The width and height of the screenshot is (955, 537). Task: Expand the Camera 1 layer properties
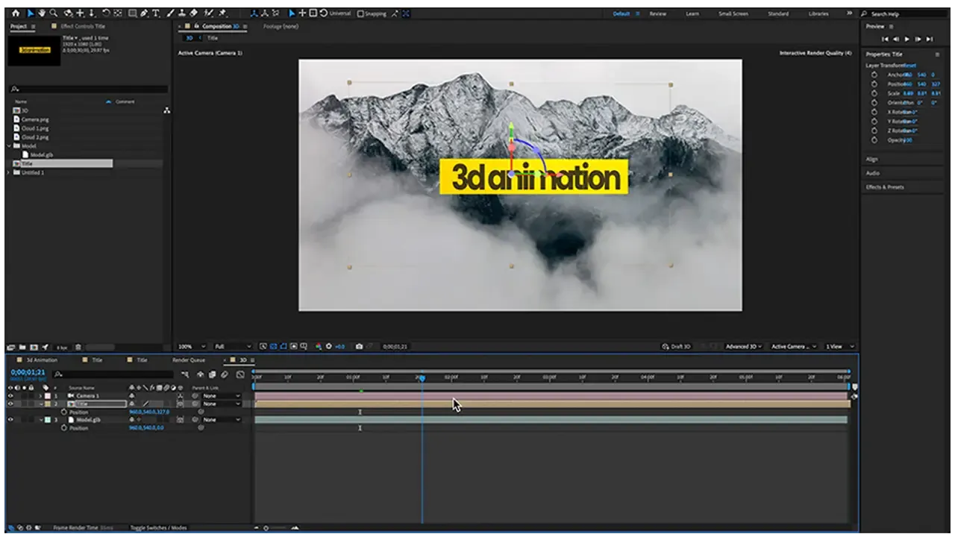point(41,396)
